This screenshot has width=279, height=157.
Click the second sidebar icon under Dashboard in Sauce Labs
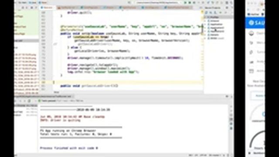[x=251, y=43]
